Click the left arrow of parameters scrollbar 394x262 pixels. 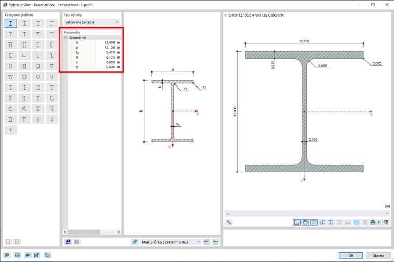tap(65, 232)
